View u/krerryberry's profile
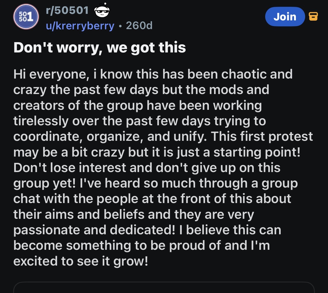The image size is (328, 293). (80, 26)
